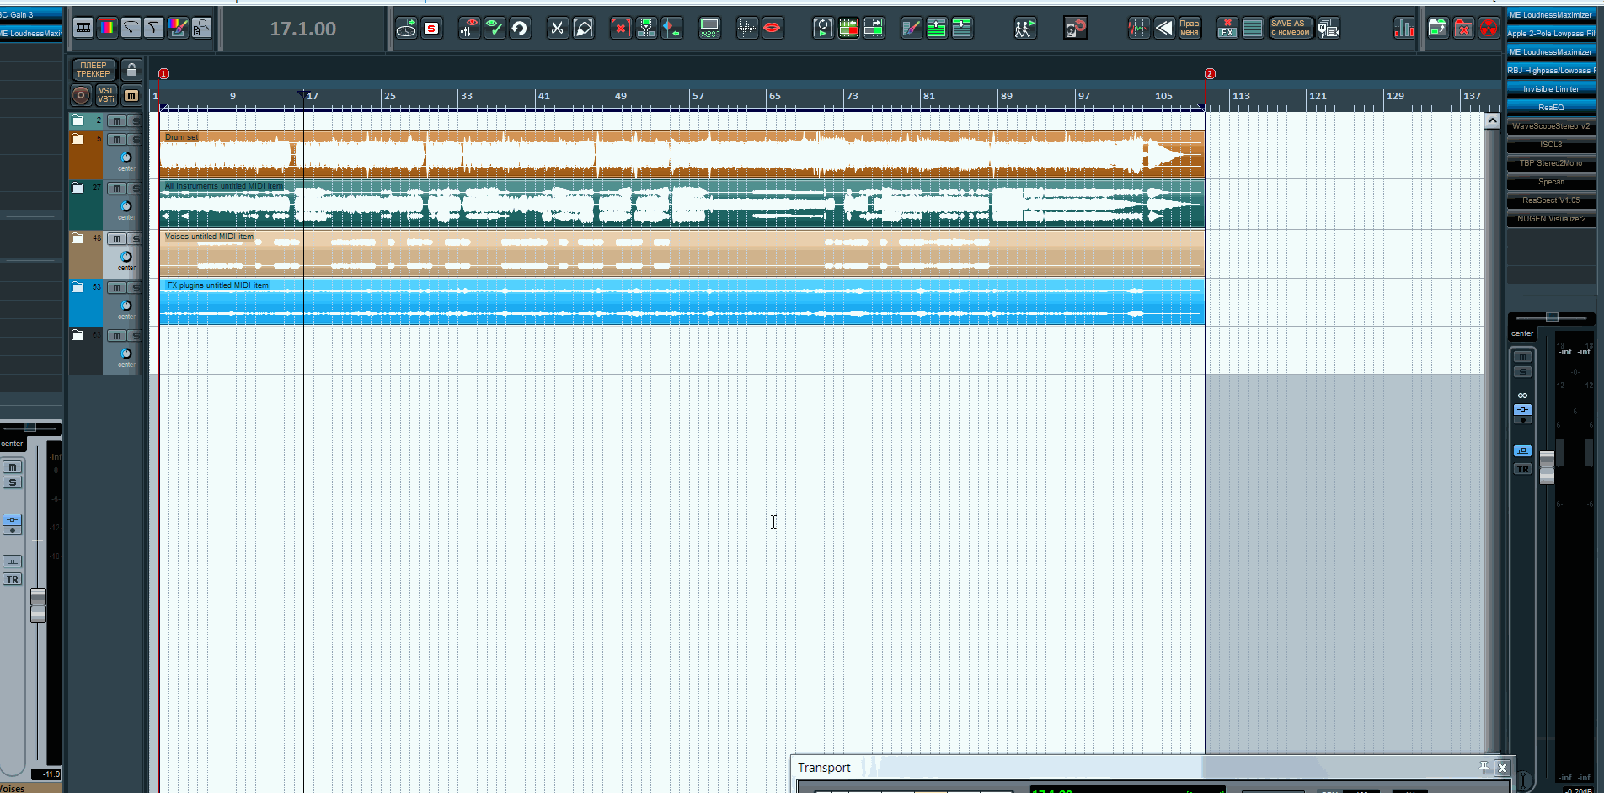
Task: Open the ReaEQ plugin in FX list
Action: [x=1551, y=108]
